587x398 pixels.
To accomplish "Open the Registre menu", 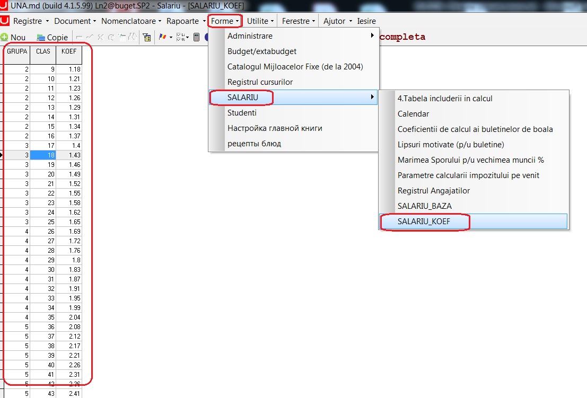I will [31, 21].
